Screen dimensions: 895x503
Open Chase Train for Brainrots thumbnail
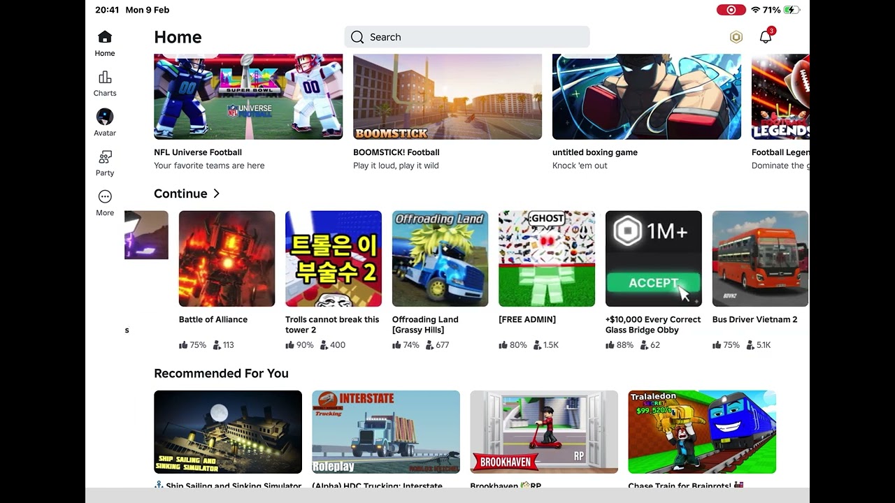702,432
